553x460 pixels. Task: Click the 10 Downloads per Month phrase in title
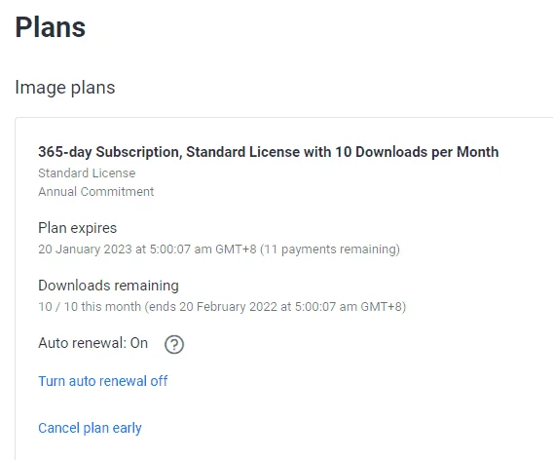pos(417,152)
